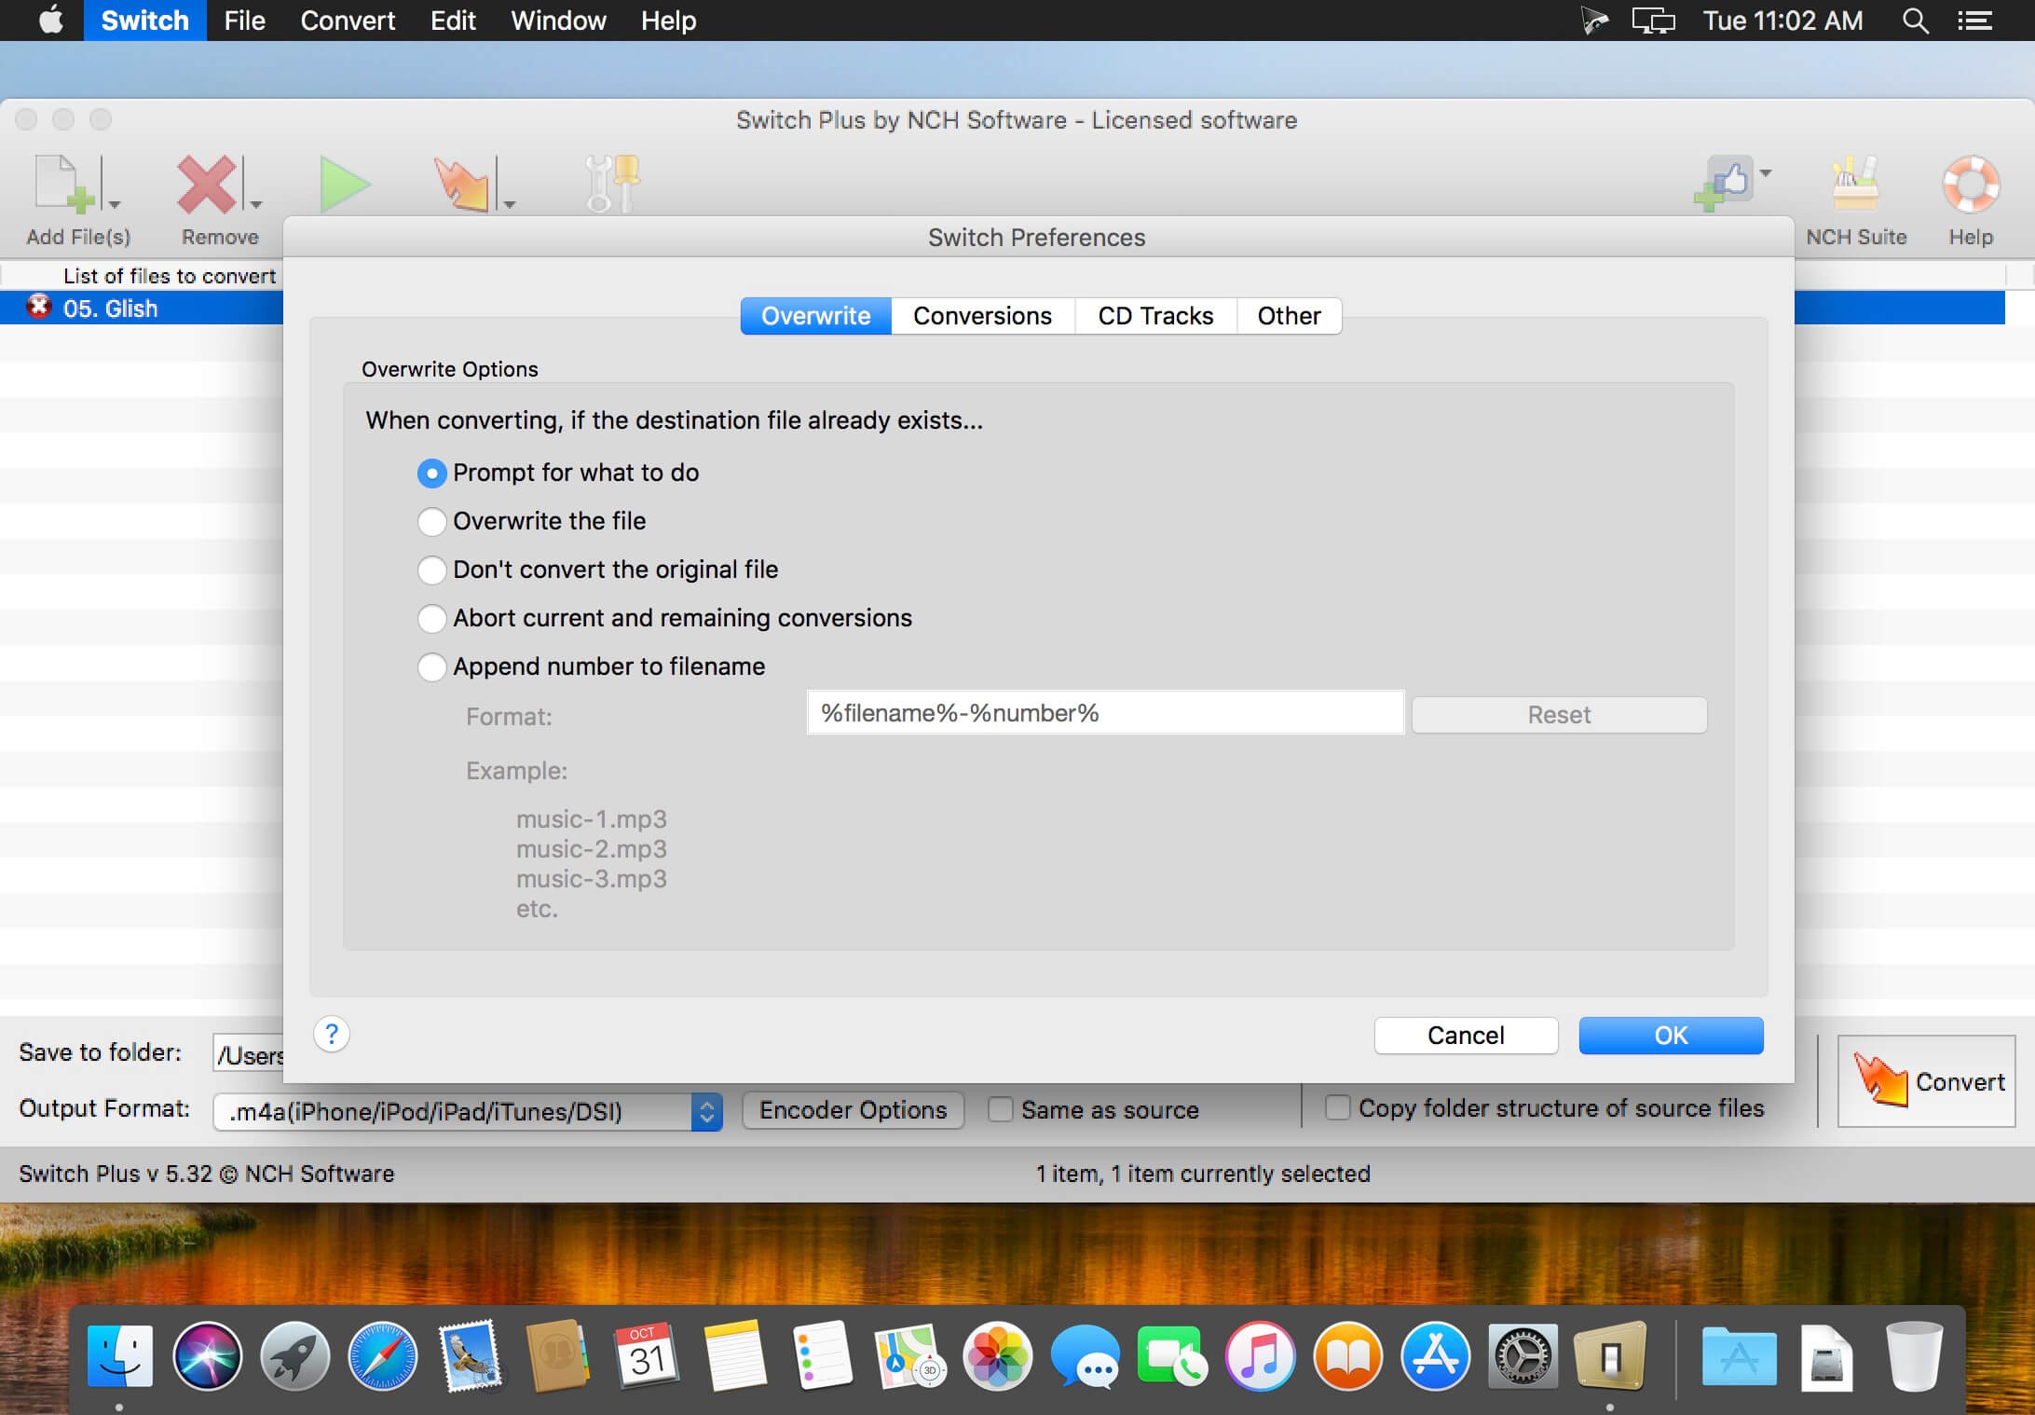The image size is (2035, 1415).
Task: Click the filename format text field
Action: pos(1104,713)
